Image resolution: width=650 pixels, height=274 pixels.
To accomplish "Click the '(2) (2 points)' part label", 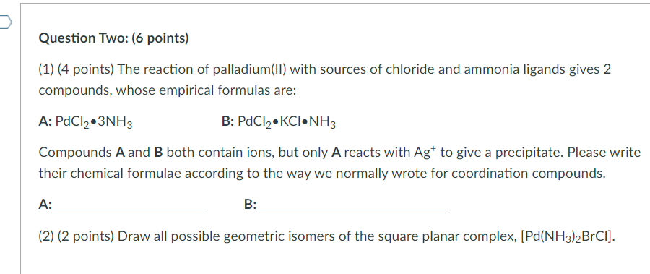I will click(x=77, y=236).
